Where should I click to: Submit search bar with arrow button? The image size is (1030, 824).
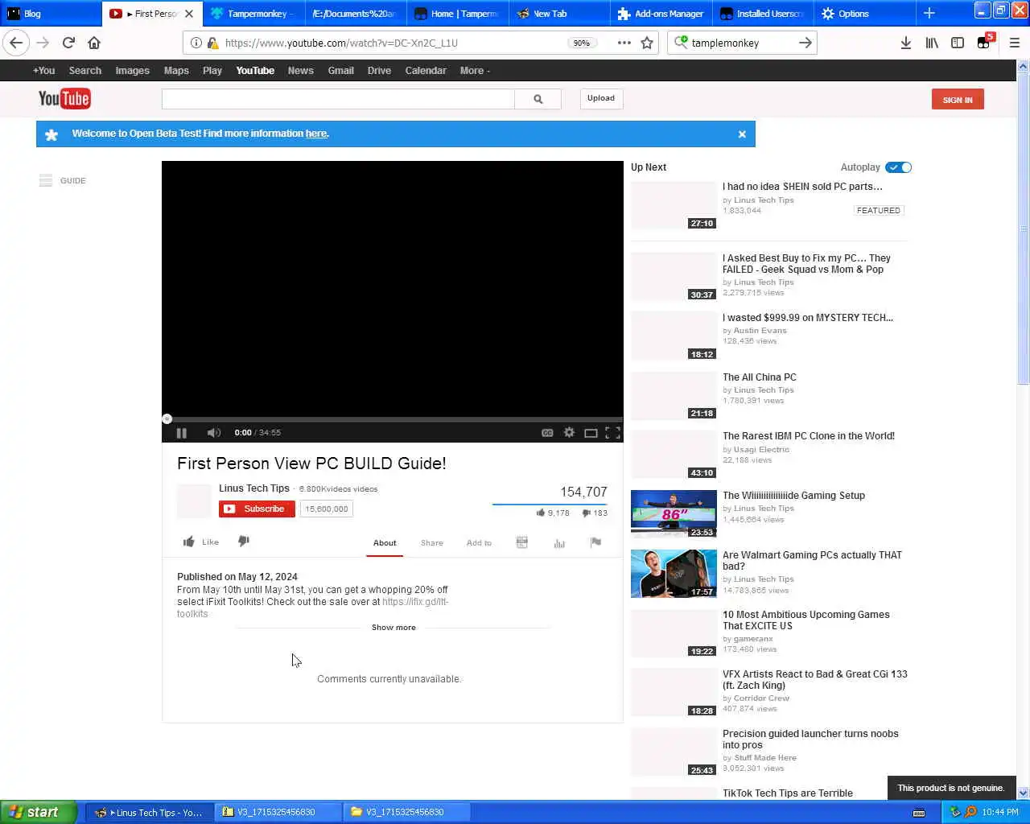pos(805,43)
